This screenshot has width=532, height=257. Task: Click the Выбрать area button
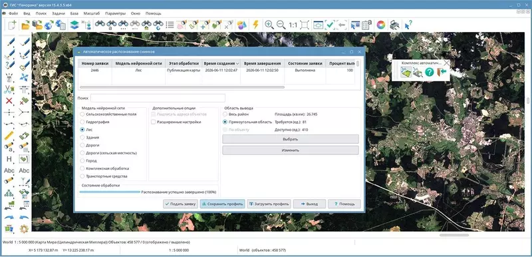point(291,139)
